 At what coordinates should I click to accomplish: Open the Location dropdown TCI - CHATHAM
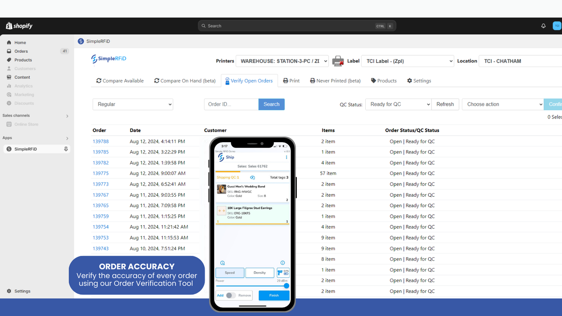click(520, 61)
